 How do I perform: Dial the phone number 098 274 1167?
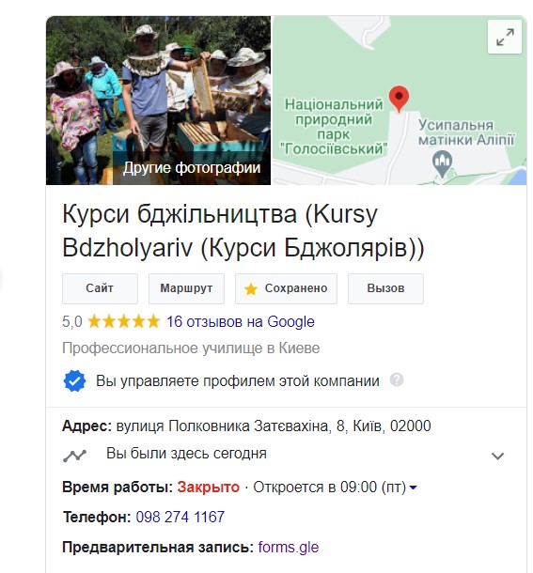(x=180, y=517)
